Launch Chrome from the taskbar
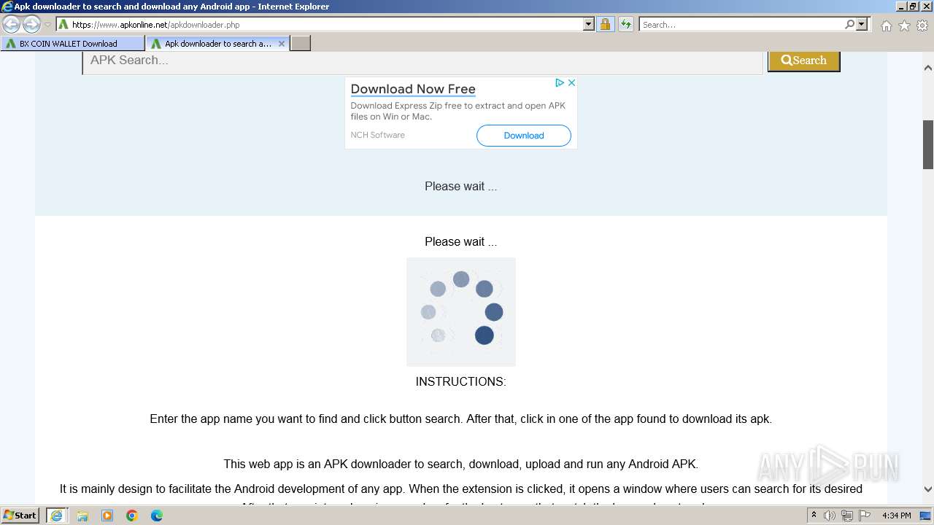This screenshot has width=934, height=525. [132, 516]
